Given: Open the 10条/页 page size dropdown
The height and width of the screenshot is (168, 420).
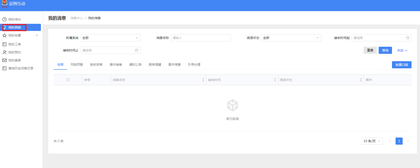Looking at the screenshot, I should click(372, 141).
